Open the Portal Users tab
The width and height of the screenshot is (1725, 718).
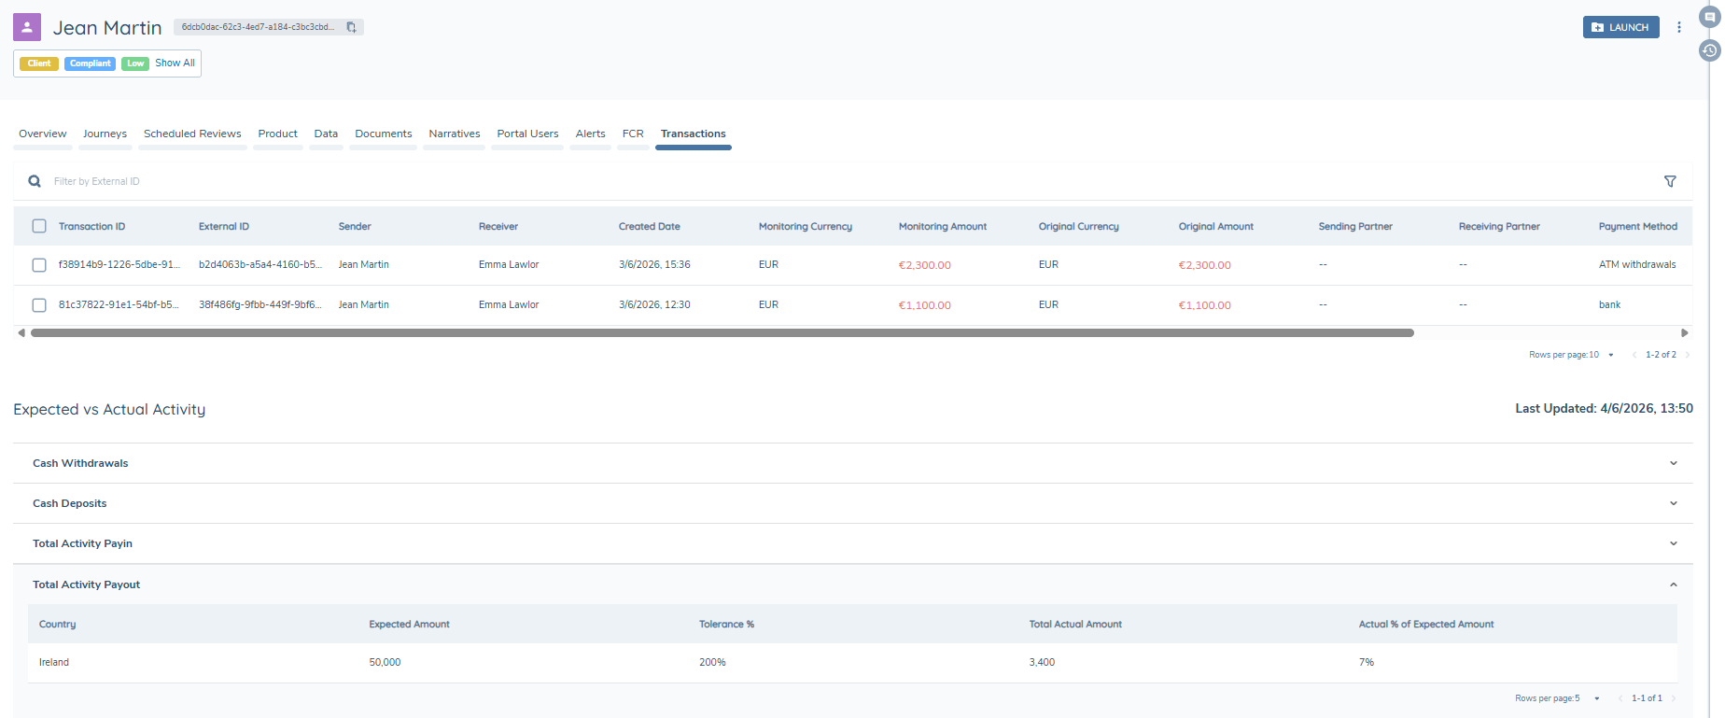coord(527,134)
